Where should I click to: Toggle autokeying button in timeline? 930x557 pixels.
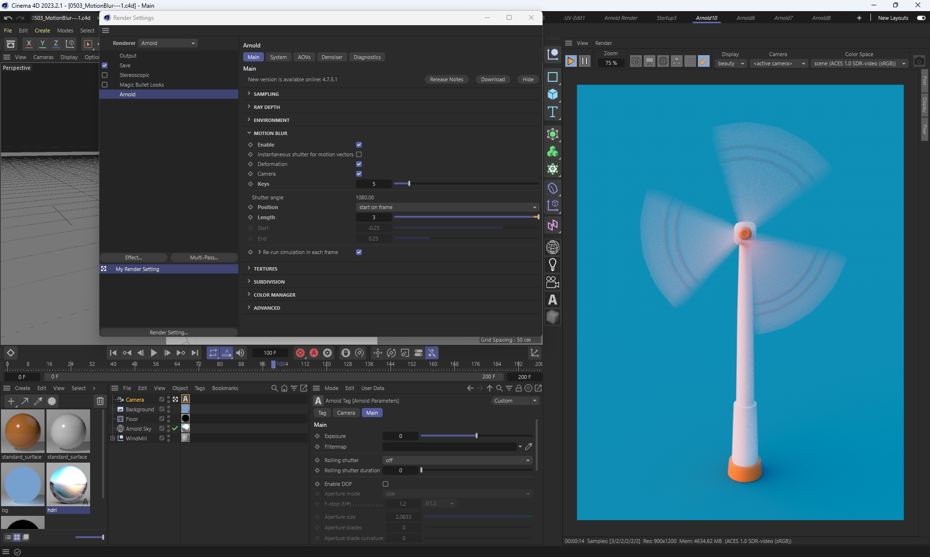tap(314, 353)
